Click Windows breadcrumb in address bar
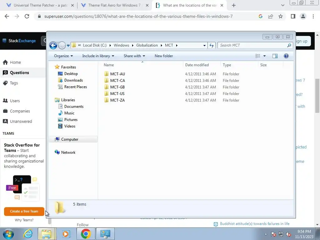 pyautogui.click(x=121, y=45)
